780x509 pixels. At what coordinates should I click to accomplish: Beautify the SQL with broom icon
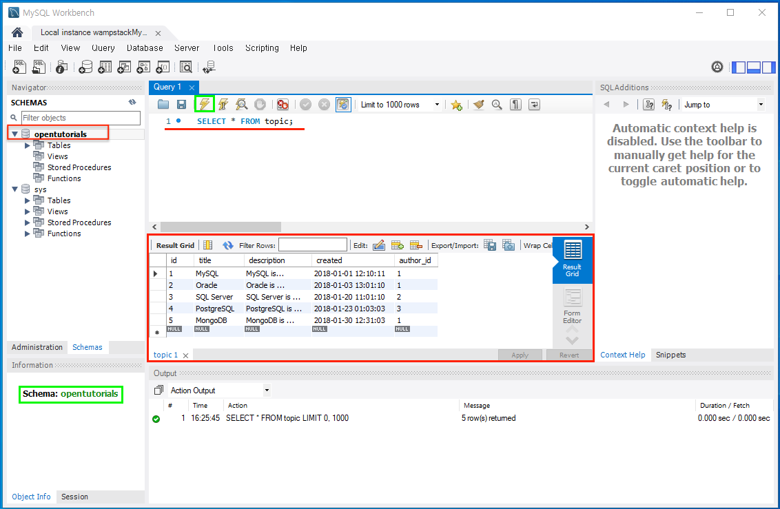pos(479,105)
